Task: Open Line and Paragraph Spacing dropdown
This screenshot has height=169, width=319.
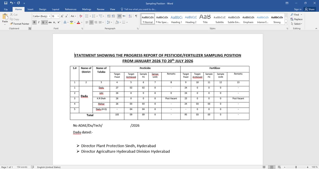Action: point(109,22)
